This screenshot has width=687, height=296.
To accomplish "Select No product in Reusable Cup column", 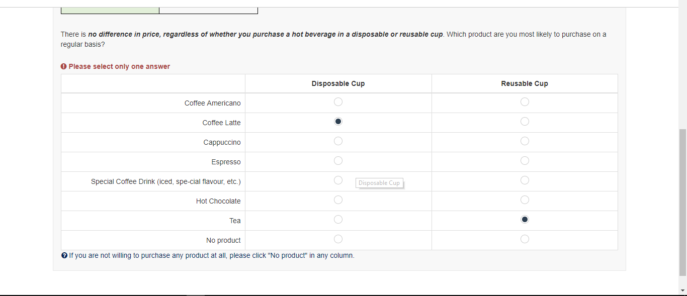I will 525,239.
